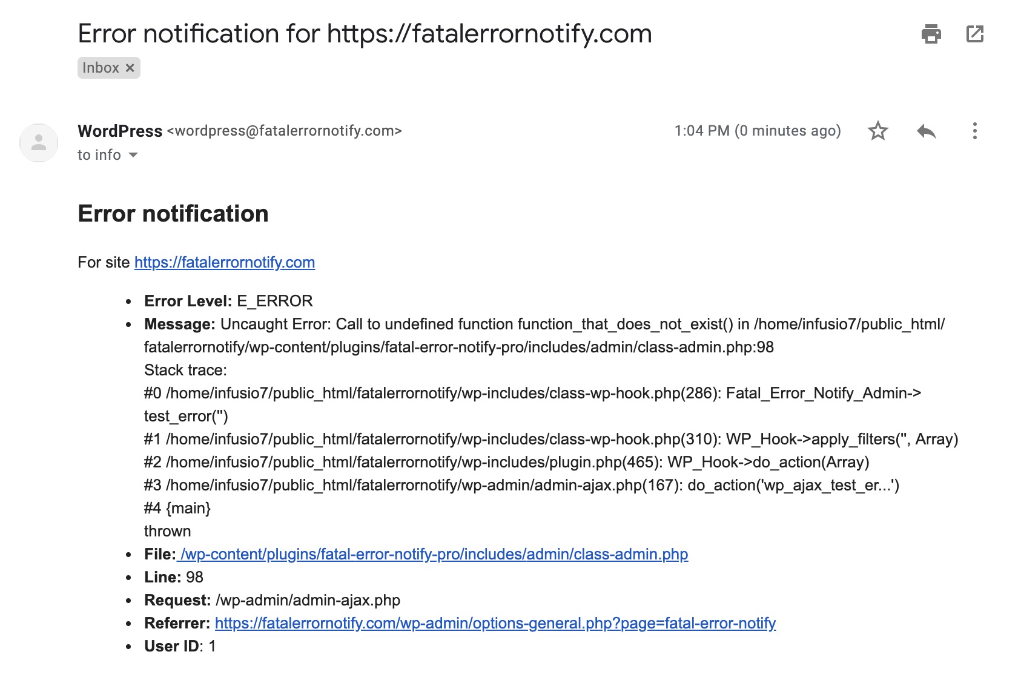
Task: Open the class-admin.php file link
Action: click(x=434, y=554)
